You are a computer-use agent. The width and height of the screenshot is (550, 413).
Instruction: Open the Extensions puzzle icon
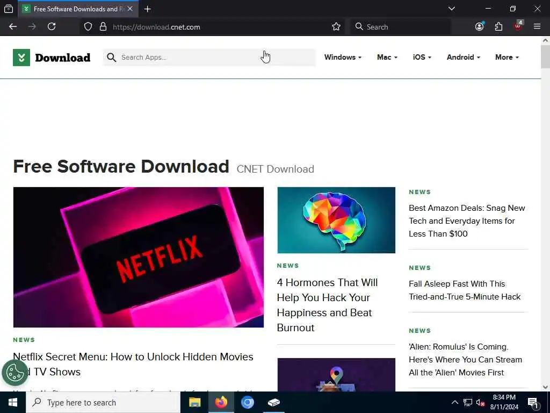(498, 27)
